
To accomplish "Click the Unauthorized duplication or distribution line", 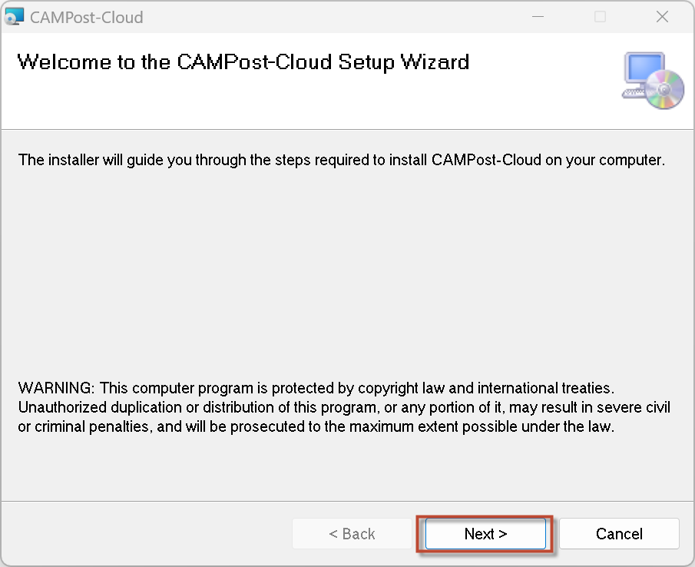I will click(x=344, y=407).
